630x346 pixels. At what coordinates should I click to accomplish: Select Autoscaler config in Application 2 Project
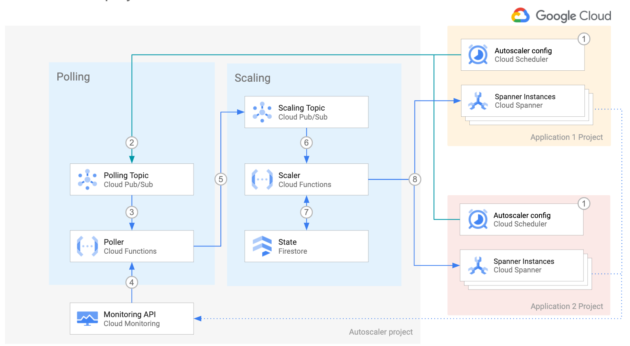pyautogui.click(x=522, y=215)
